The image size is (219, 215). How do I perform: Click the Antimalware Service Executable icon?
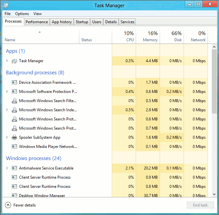click(14, 168)
